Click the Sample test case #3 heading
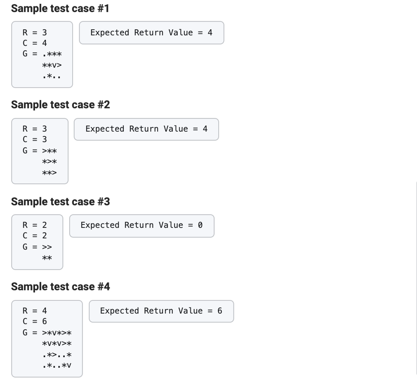This screenshot has width=417, height=388. [x=60, y=201]
